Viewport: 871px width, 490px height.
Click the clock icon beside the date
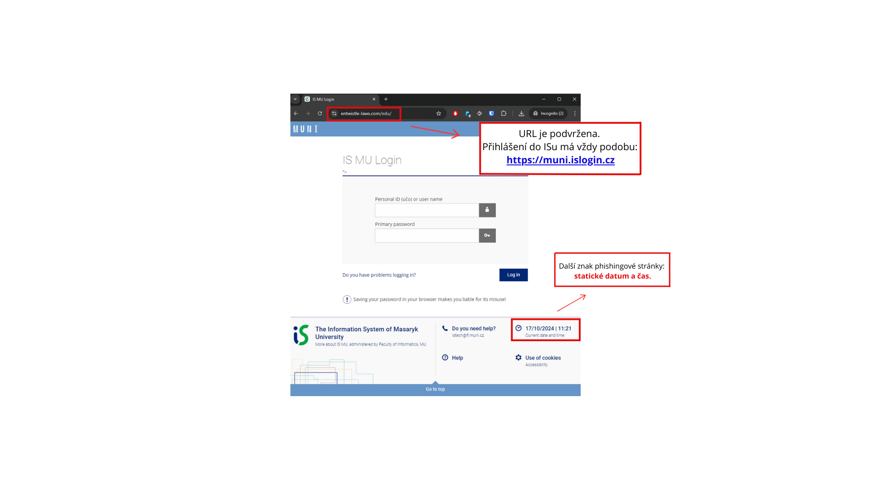[x=519, y=328]
